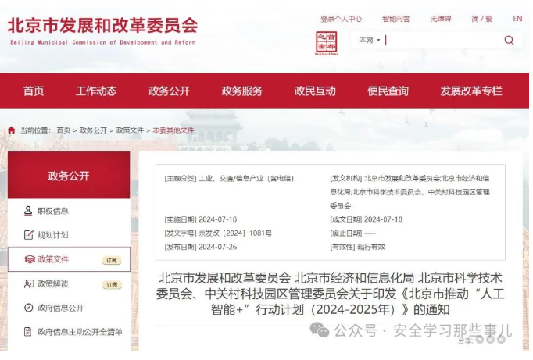533x360 pixels.
Task: Click into the search input field
Action: (x=442, y=41)
